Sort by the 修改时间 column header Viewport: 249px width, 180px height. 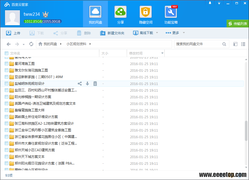pos(136,53)
